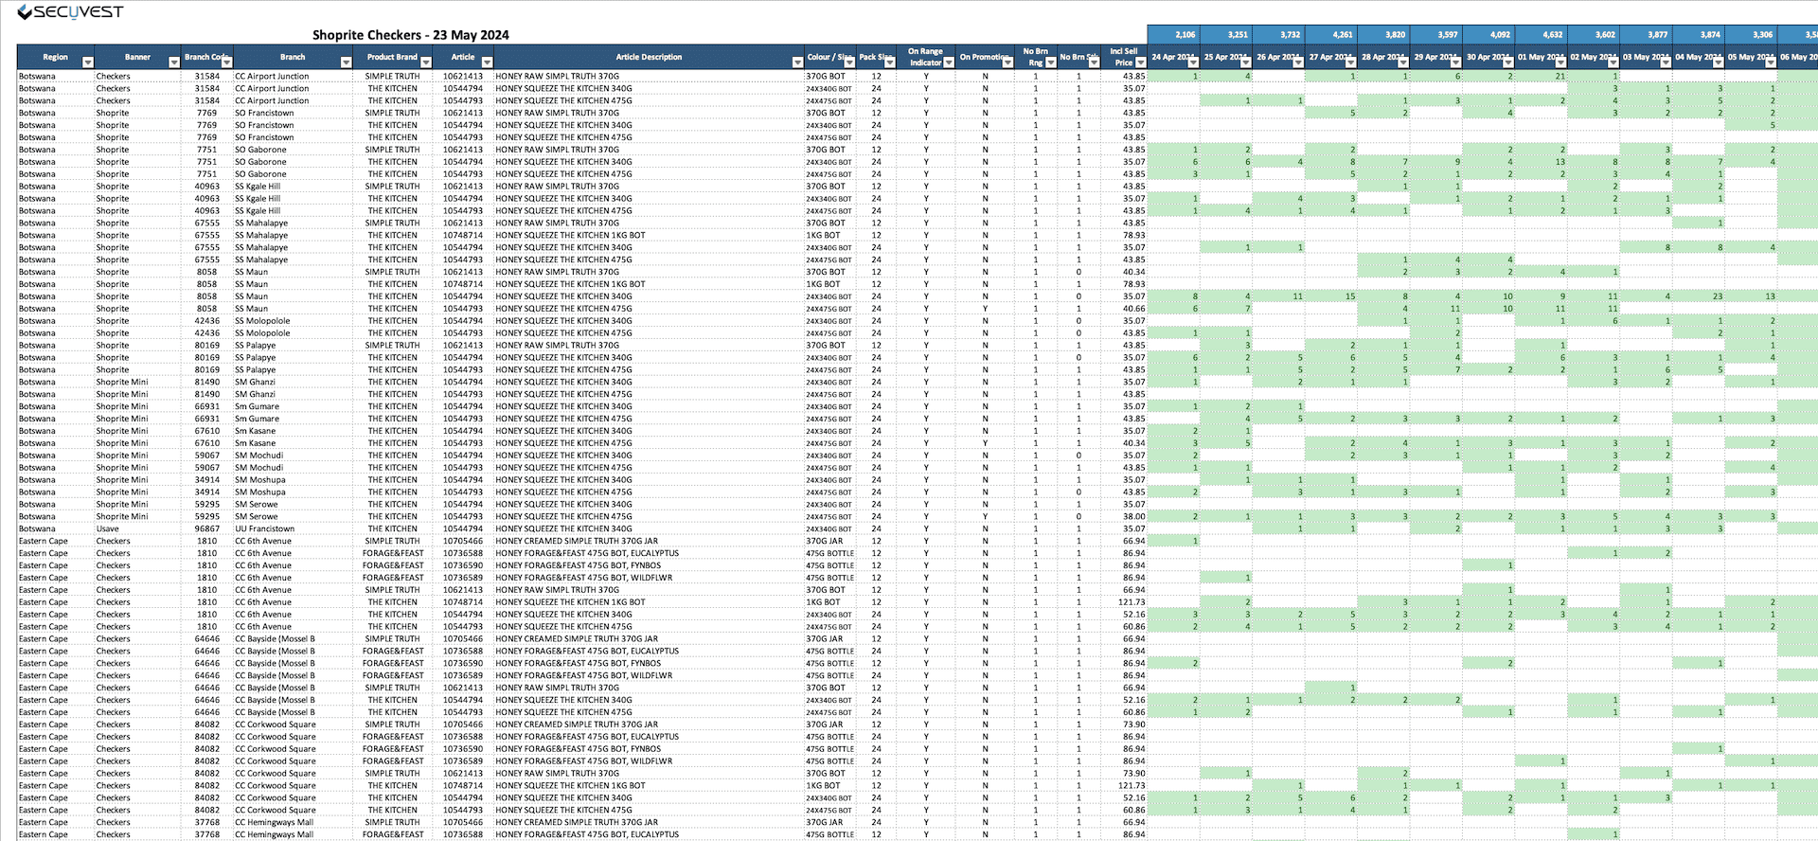Click 'CC 6th Avenue' in the 10736589 row
1818x841 pixels.
tap(263, 578)
